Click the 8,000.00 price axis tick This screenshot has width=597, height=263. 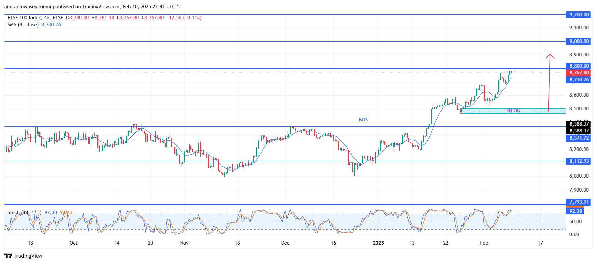(x=579, y=176)
